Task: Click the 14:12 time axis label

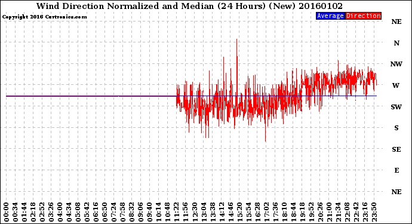Action: [x=222, y=212]
